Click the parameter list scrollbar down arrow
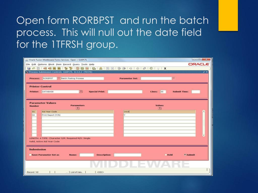Screen dimensions: 258x193 click(x=204, y=135)
